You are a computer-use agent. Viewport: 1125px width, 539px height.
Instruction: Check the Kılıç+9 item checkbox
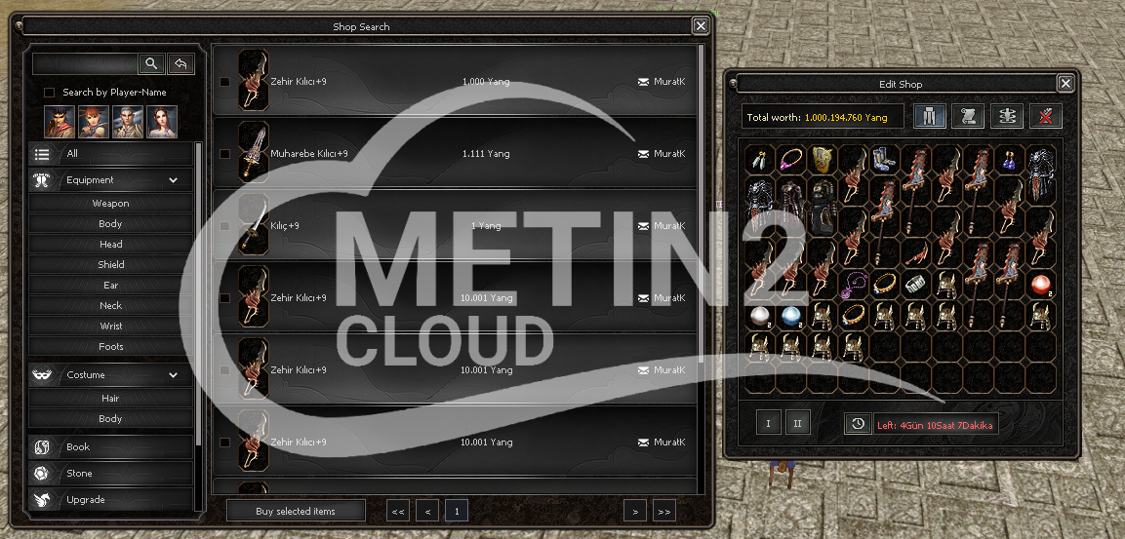tap(225, 226)
